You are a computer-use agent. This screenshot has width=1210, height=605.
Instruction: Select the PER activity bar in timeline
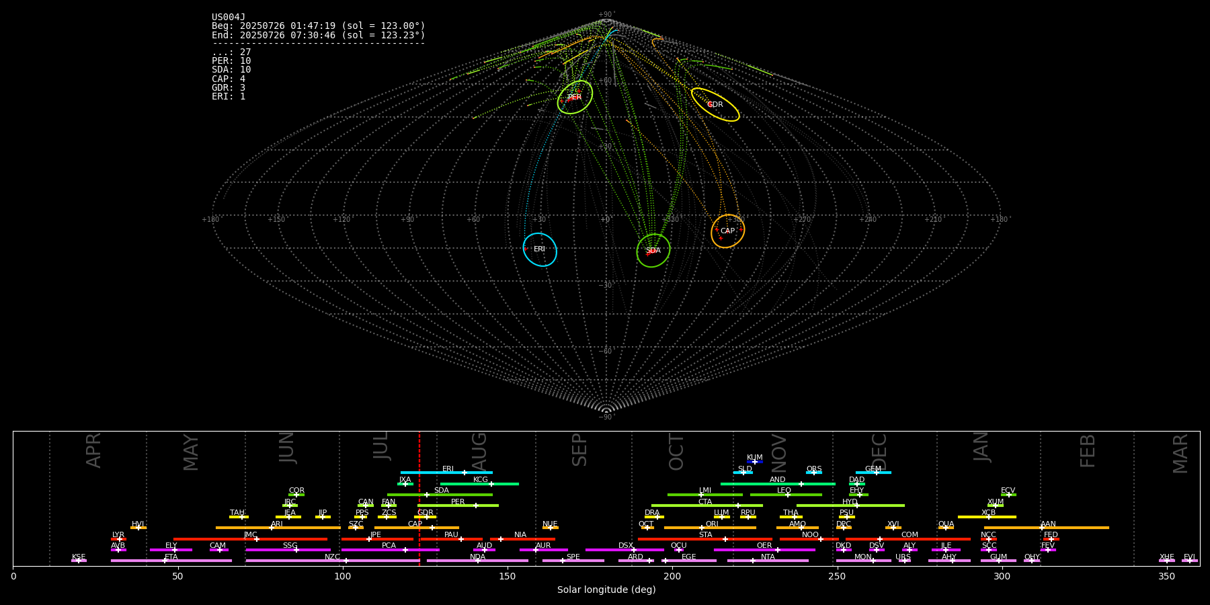point(458,506)
